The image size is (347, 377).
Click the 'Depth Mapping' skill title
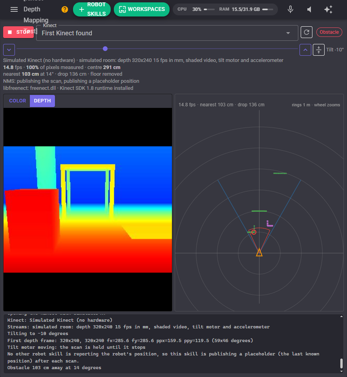click(36, 15)
